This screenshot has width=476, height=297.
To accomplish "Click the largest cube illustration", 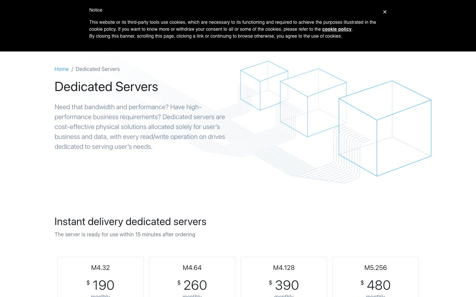I will point(385,128).
